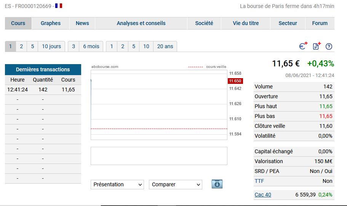The image size is (347, 206).
Task: Select the 2 years chart period
Action: pos(123,47)
